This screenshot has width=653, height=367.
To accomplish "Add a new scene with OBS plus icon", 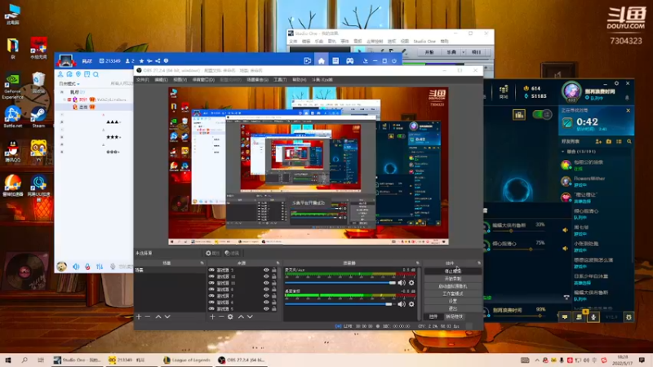I will pos(139,316).
